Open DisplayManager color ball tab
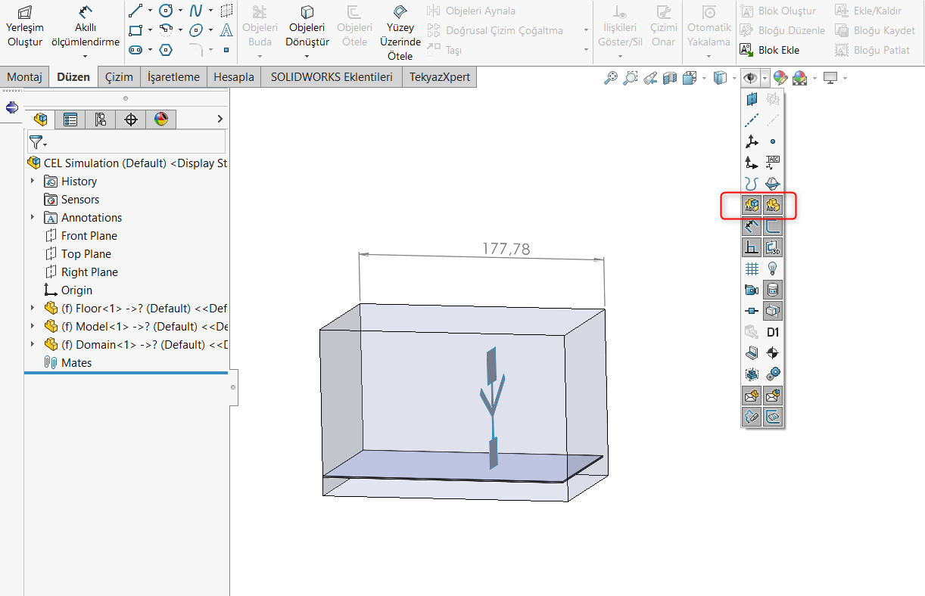Screen dimensions: 925x596 [x=160, y=119]
